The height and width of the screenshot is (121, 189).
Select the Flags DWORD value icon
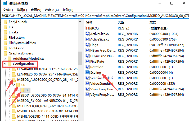88,45
